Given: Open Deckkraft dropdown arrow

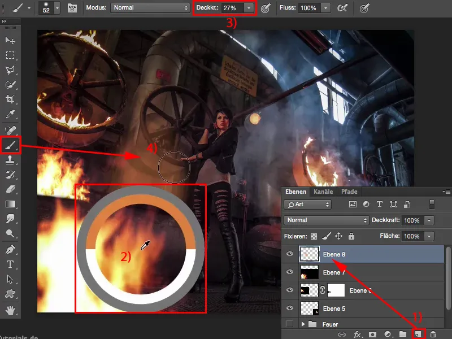Looking at the screenshot, I should (429, 220).
